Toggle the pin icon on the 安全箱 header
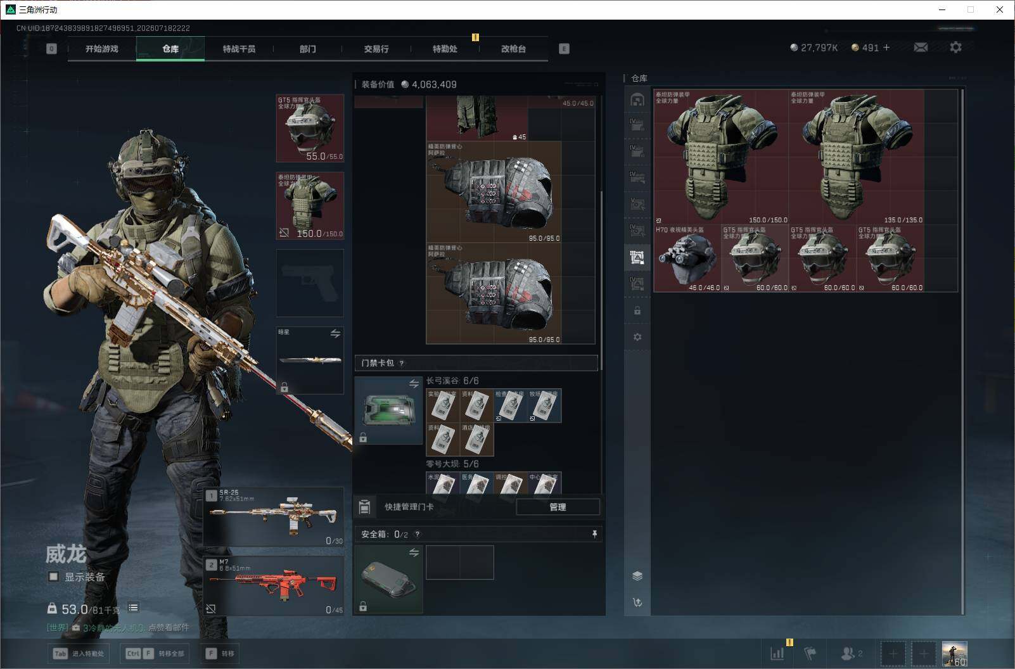 pos(594,535)
